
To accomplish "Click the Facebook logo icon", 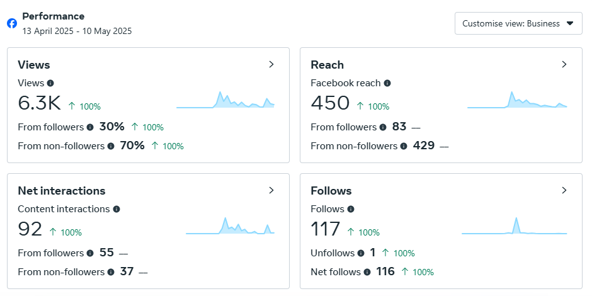I will coord(12,23).
